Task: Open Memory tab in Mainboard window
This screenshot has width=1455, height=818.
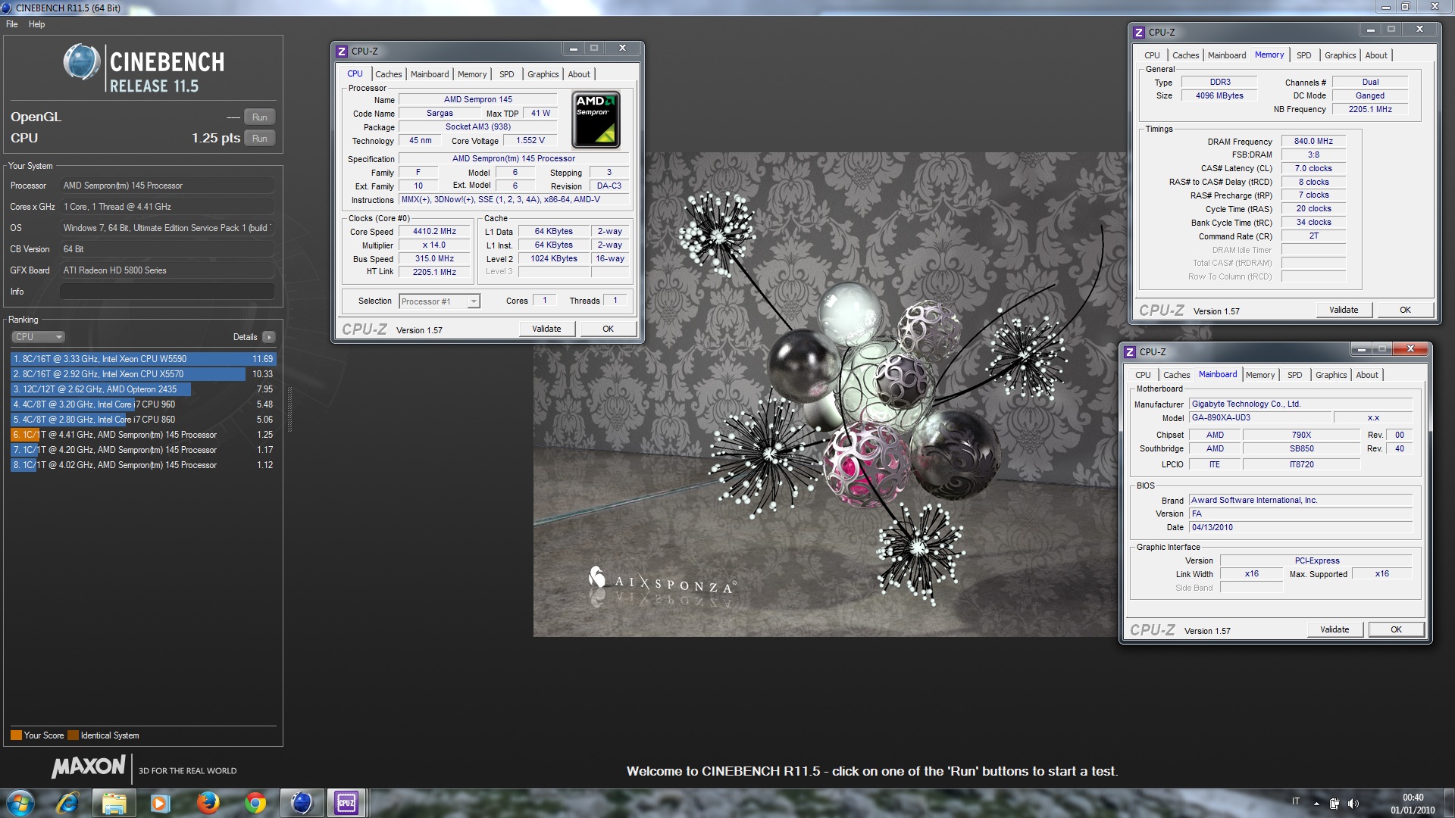Action: point(1259,375)
